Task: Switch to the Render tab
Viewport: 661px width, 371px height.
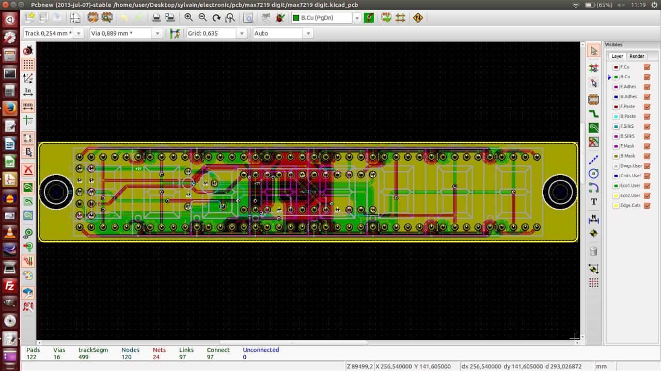Action: pyautogui.click(x=636, y=56)
